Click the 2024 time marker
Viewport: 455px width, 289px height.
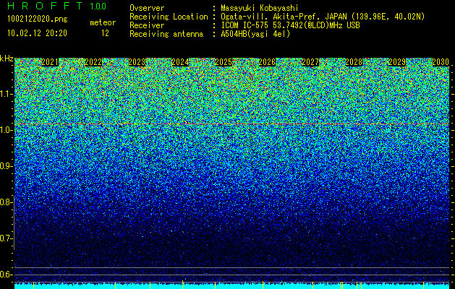(180, 62)
